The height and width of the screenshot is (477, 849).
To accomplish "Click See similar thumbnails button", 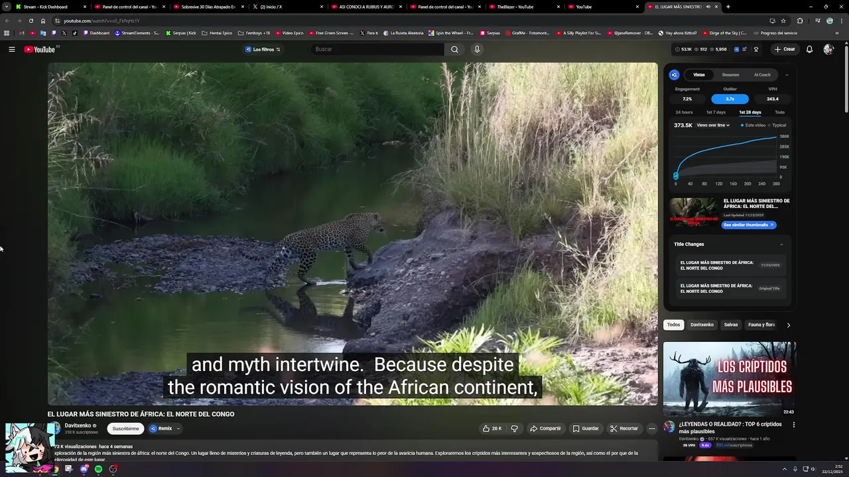I will pos(748,225).
